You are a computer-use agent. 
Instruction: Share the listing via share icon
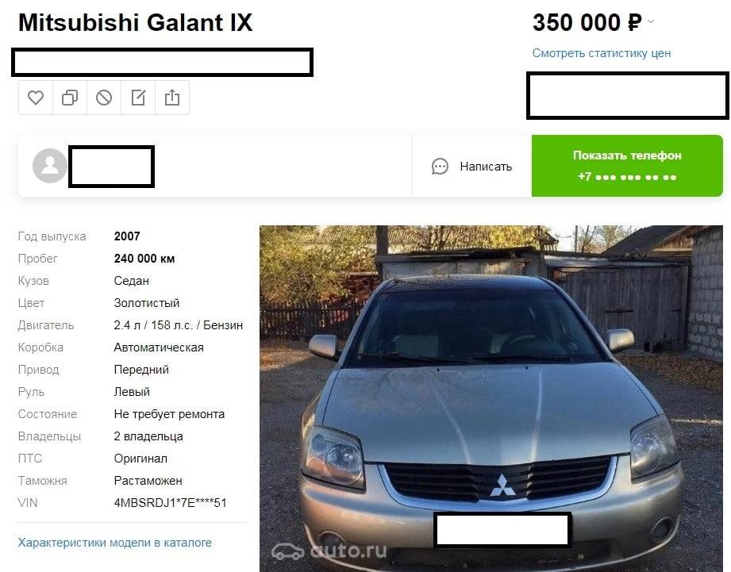tap(172, 98)
